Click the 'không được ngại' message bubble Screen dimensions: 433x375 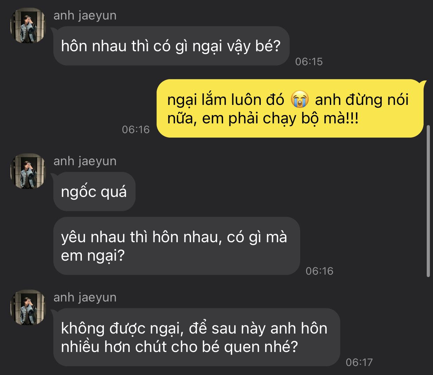pyautogui.click(x=196, y=337)
